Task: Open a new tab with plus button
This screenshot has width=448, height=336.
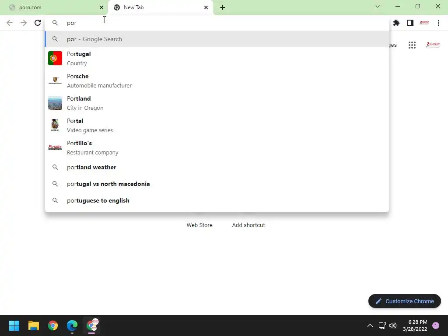Action: click(x=223, y=7)
